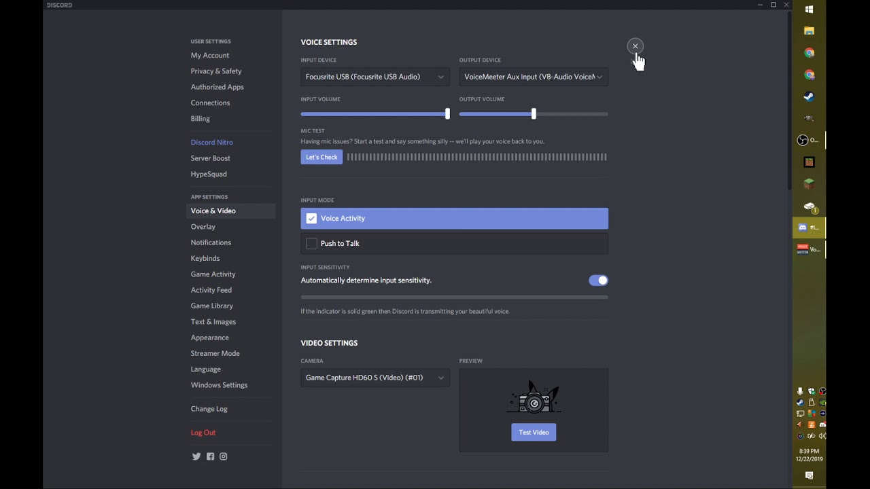Open the Camera dropdown

(x=375, y=378)
